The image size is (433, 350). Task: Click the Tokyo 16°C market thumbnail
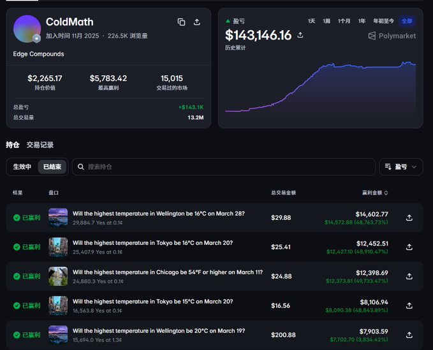coord(58,247)
